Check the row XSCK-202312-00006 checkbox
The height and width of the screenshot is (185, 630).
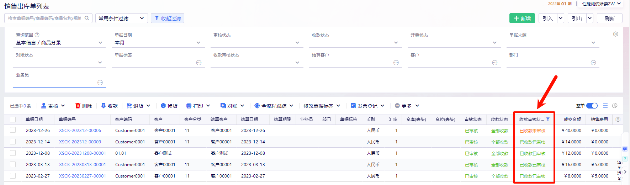tap(13, 130)
